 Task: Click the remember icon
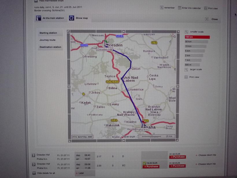[162, 8]
